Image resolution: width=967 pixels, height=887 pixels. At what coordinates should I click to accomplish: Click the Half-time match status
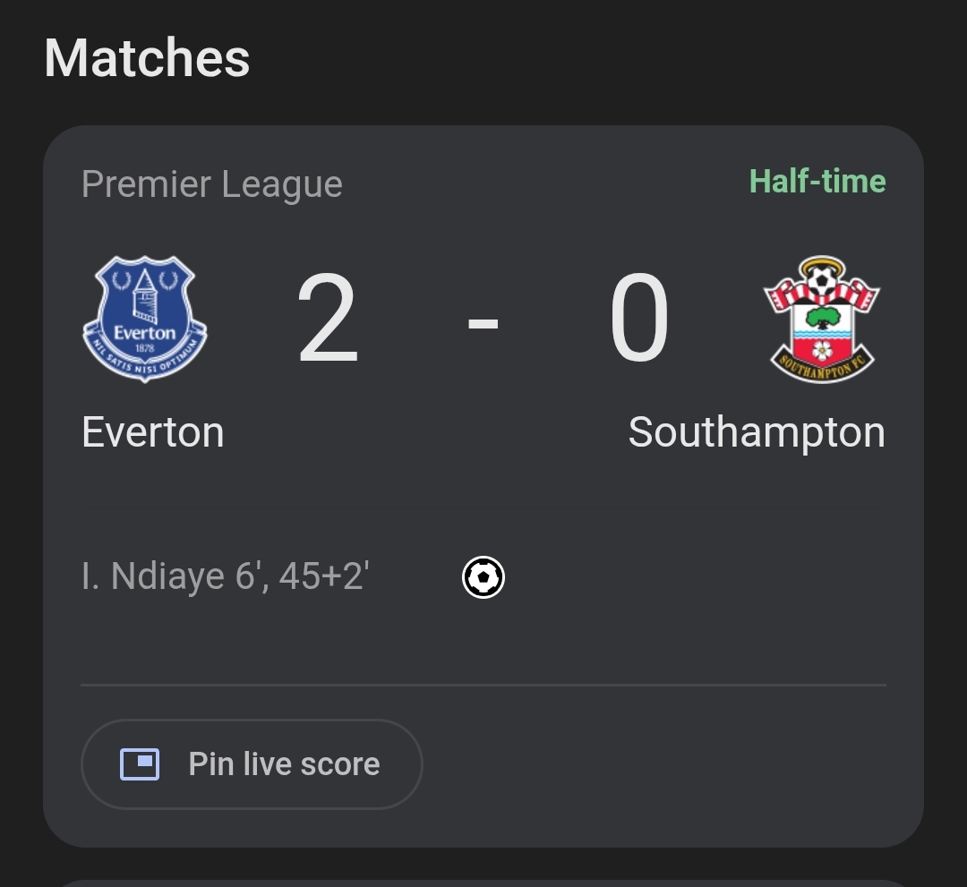coord(817,181)
